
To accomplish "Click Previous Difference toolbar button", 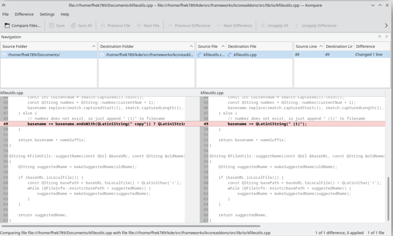I will (x=189, y=26).
